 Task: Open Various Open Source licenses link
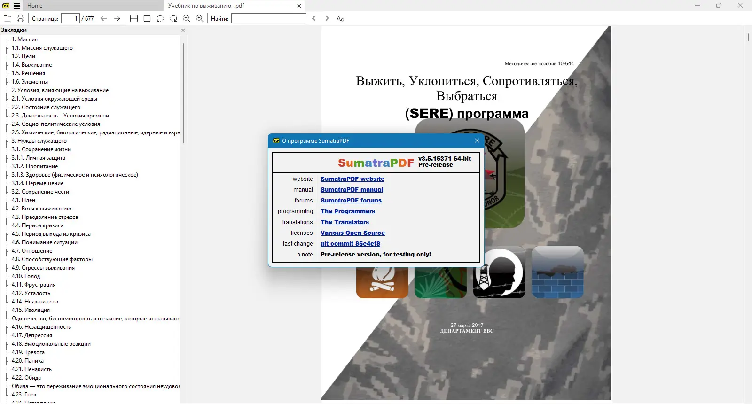pos(352,233)
